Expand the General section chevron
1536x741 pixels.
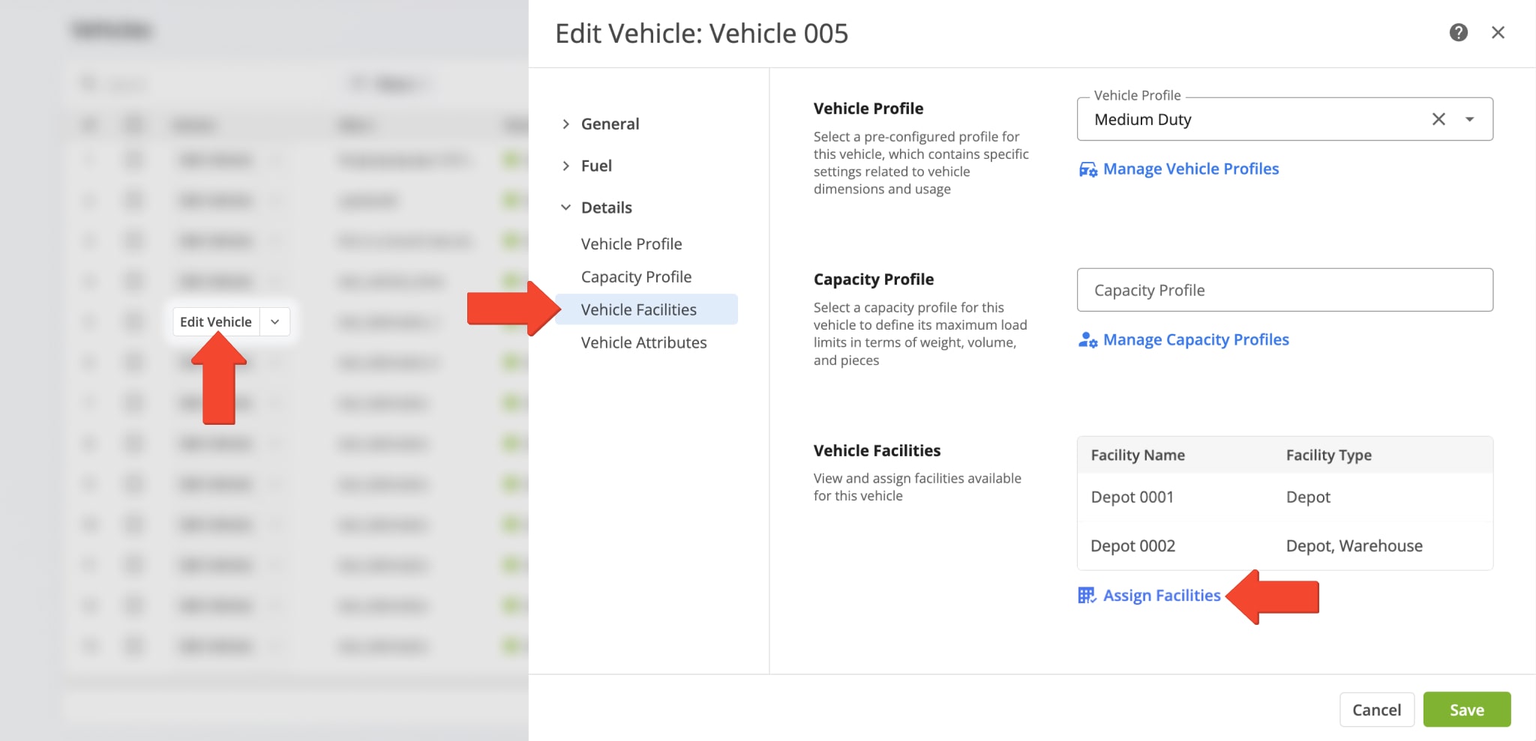566,124
